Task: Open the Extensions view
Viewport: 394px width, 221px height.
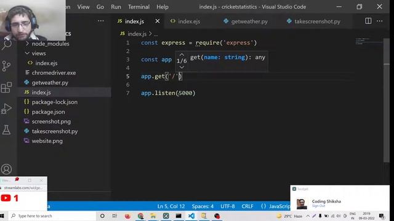Action: tap(6, 88)
